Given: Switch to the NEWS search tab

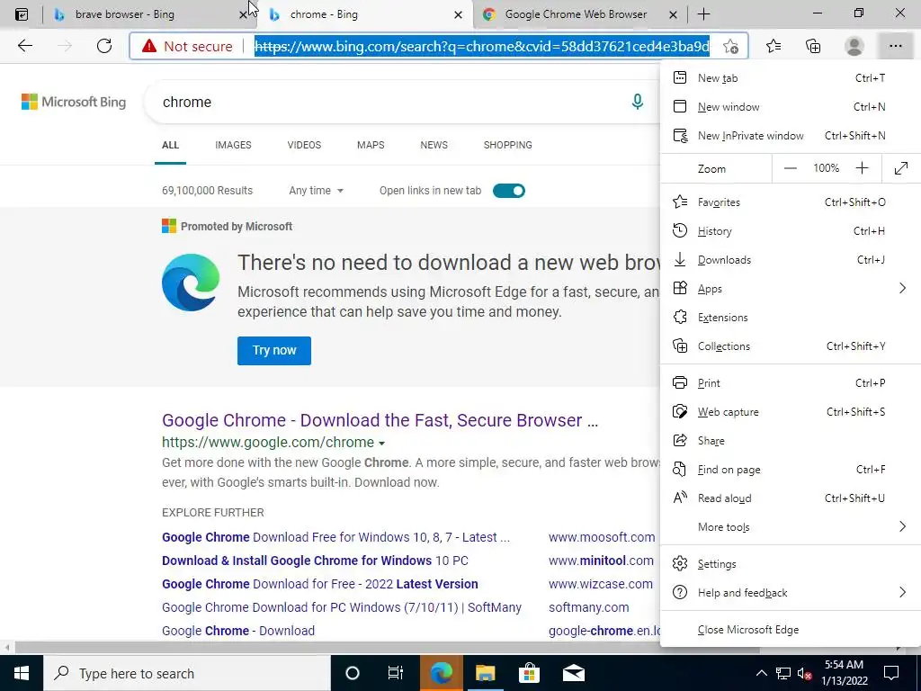Looking at the screenshot, I should 434,145.
